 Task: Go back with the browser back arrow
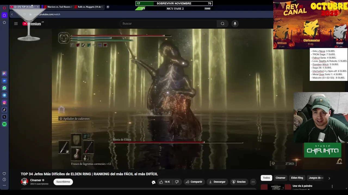click(x=12, y=14)
